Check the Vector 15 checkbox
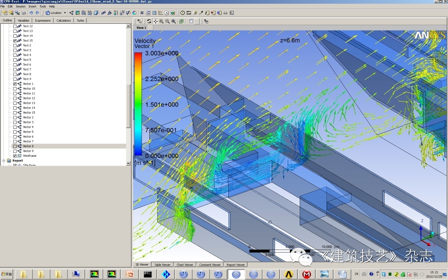Image resolution: width=448 pixels, height=280 pixels. (15, 113)
